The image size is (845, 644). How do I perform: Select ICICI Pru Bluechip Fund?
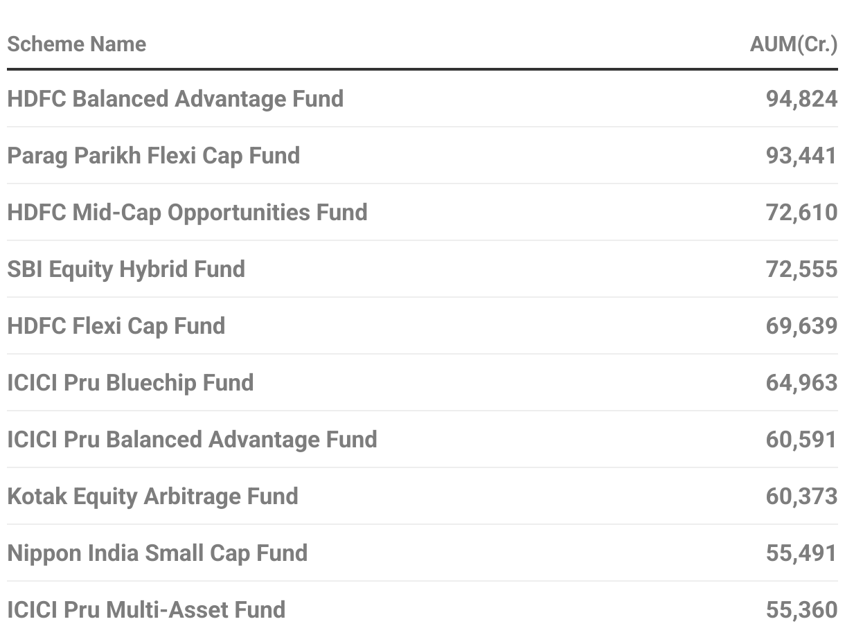130,383
